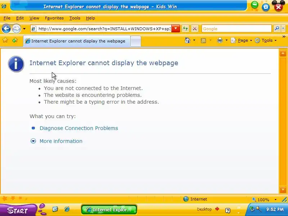
Task: Click the Forward navigation arrow
Action: 16,29
